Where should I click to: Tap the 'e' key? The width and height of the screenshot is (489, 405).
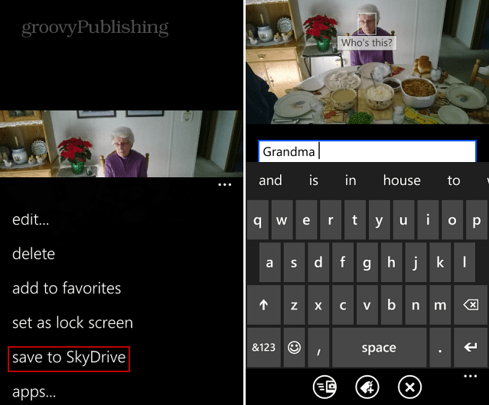[306, 220]
